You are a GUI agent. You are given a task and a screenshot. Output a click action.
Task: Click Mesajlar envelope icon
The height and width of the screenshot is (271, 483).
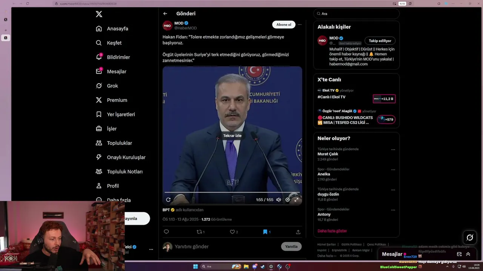coord(99,72)
